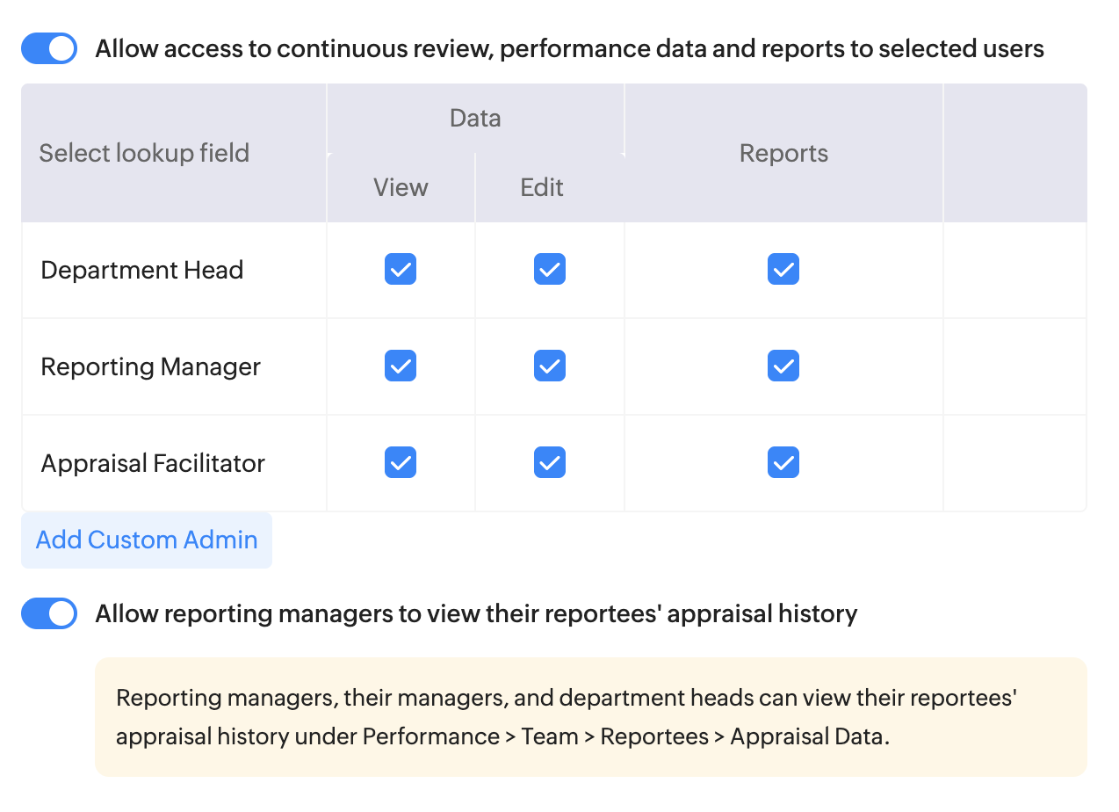The image size is (1119, 812).
Task: Uncheck Reporting Manager Reports checkbox
Action: pyautogui.click(x=783, y=366)
